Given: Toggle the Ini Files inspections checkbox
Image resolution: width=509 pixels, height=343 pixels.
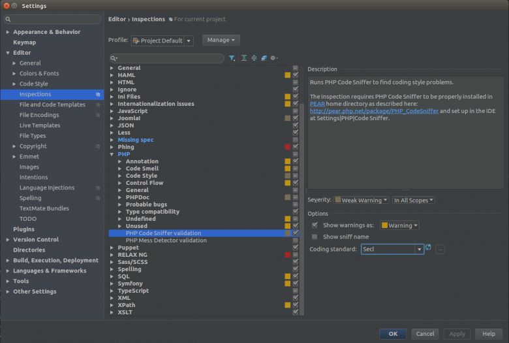Looking at the screenshot, I should [296, 97].
